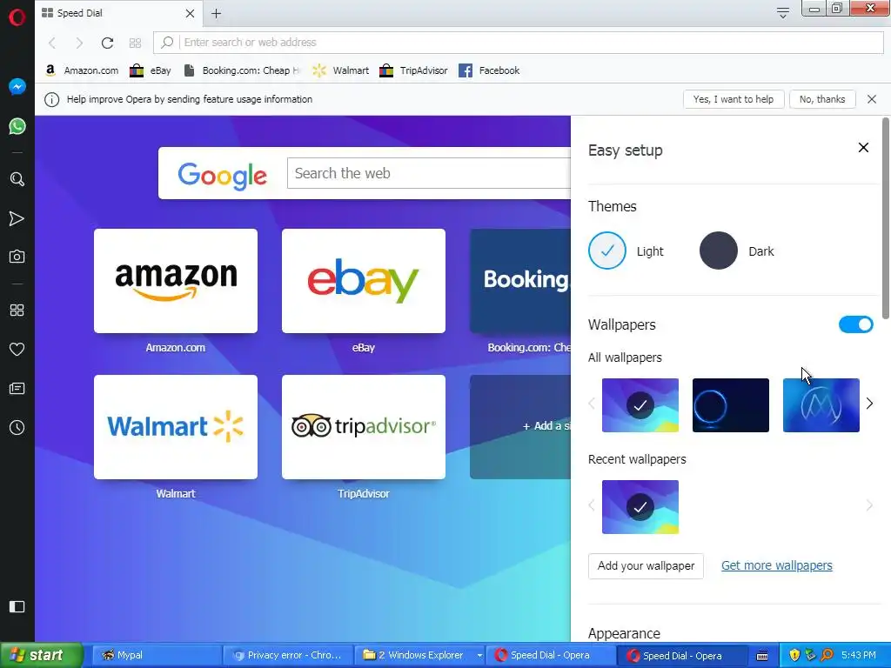
Task: Open My Flow in the sidebar
Action: (x=17, y=218)
